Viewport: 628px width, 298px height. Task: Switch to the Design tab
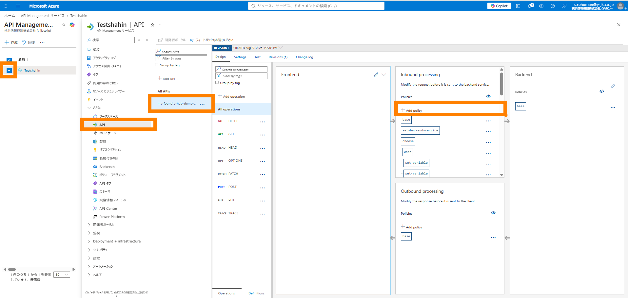pyautogui.click(x=221, y=57)
